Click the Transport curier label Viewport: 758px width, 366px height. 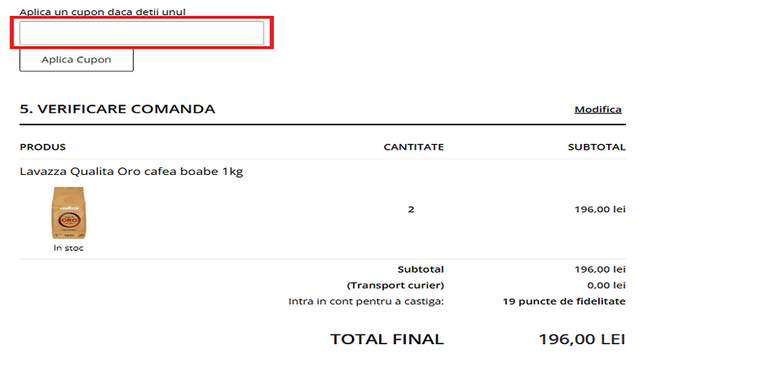[395, 285]
